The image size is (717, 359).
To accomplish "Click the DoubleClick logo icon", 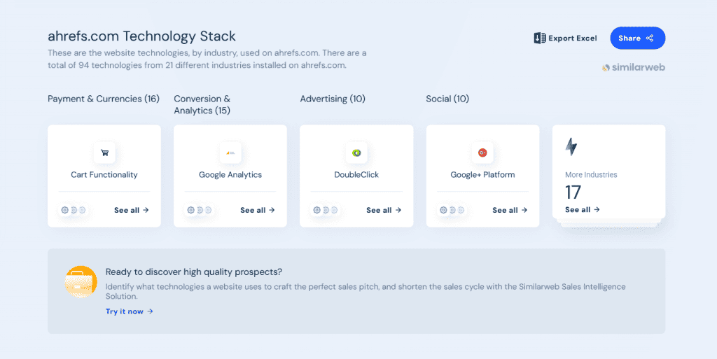I will (x=356, y=153).
